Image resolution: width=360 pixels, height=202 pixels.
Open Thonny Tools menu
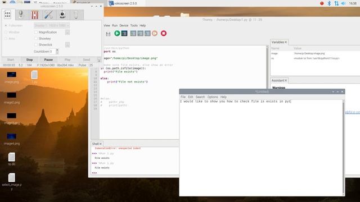[134, 25]
